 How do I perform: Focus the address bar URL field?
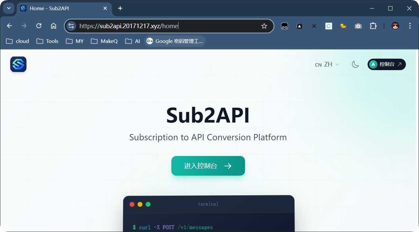(169, 26)
